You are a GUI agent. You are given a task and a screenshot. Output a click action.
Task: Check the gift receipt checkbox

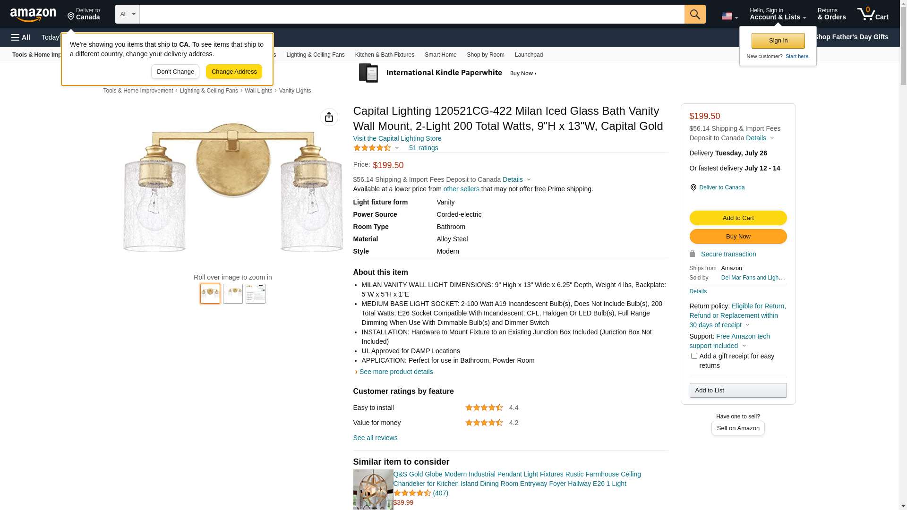point(694,356)
